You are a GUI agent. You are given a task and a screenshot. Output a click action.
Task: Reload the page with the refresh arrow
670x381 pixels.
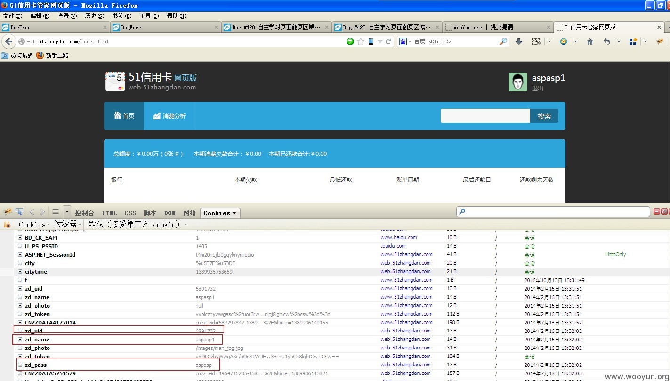[388, 41]
